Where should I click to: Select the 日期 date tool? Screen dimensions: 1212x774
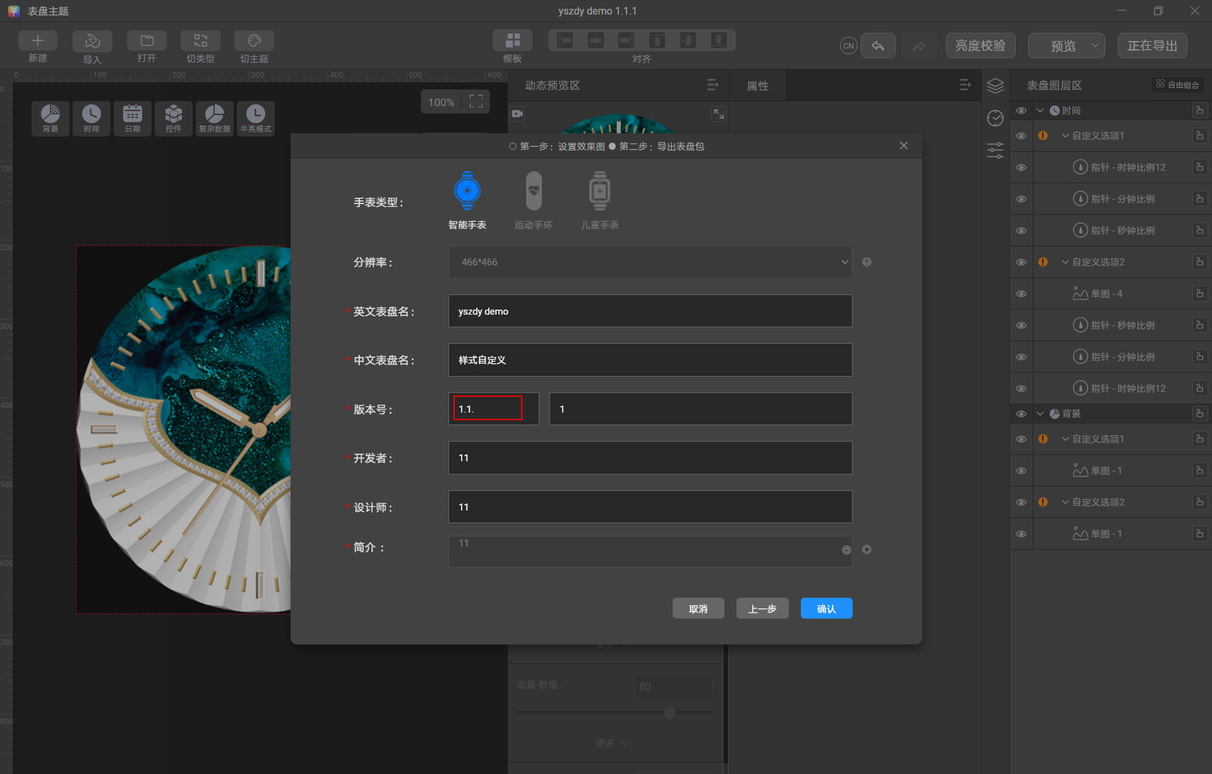click(132, 118)
